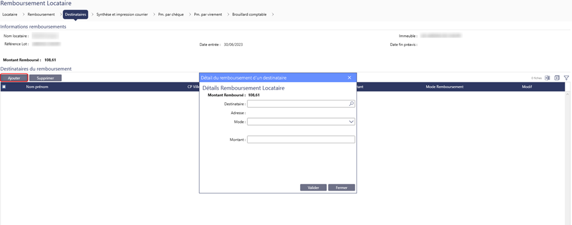Viewport: 572px width, 225px height.
Task: Click the Excel export icon
Action: point(547,78)
